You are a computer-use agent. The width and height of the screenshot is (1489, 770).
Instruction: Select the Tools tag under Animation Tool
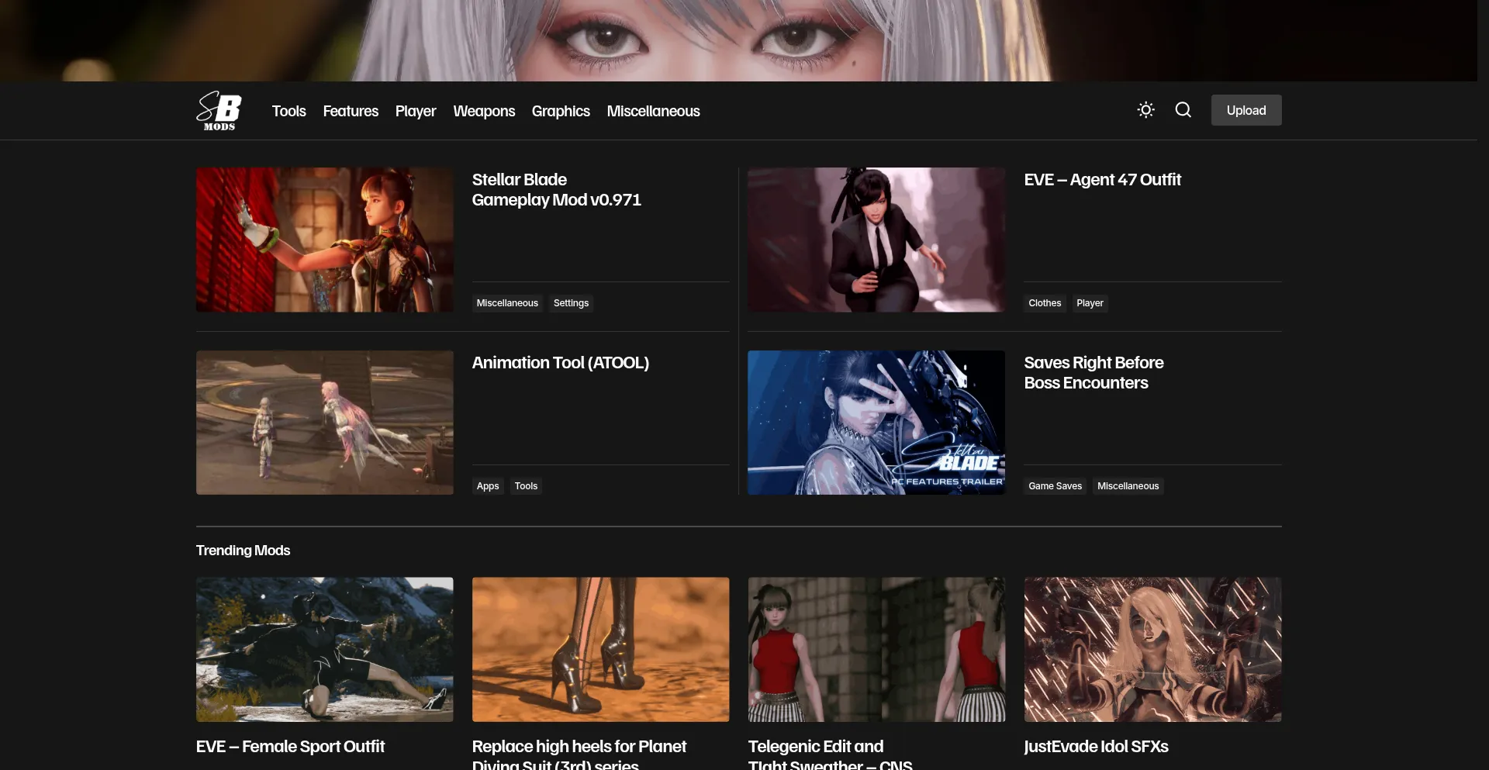(526, 486)
